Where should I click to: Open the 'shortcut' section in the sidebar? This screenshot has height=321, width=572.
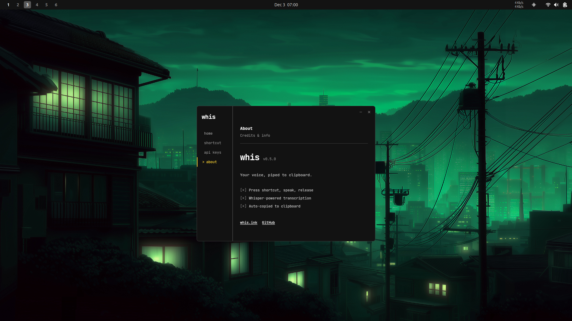212,143
